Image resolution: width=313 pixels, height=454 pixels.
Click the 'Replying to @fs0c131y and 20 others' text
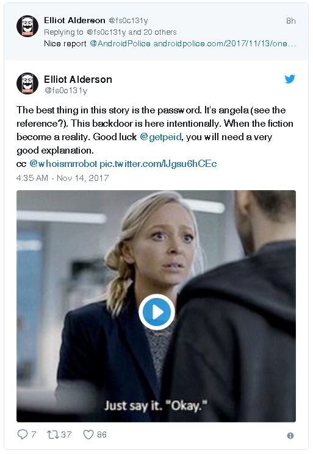tap(110, 32)
